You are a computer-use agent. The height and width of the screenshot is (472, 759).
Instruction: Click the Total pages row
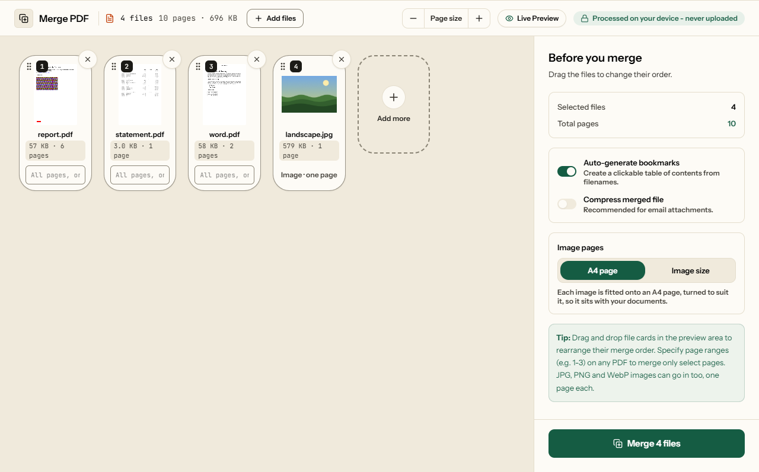point(646,124)
